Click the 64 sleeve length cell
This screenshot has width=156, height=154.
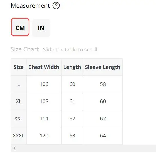point(103,136)
